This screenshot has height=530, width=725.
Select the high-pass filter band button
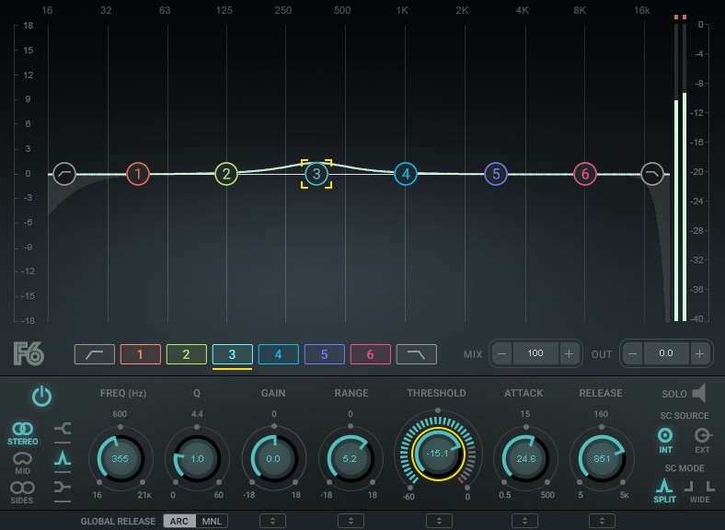click(95, 354)
